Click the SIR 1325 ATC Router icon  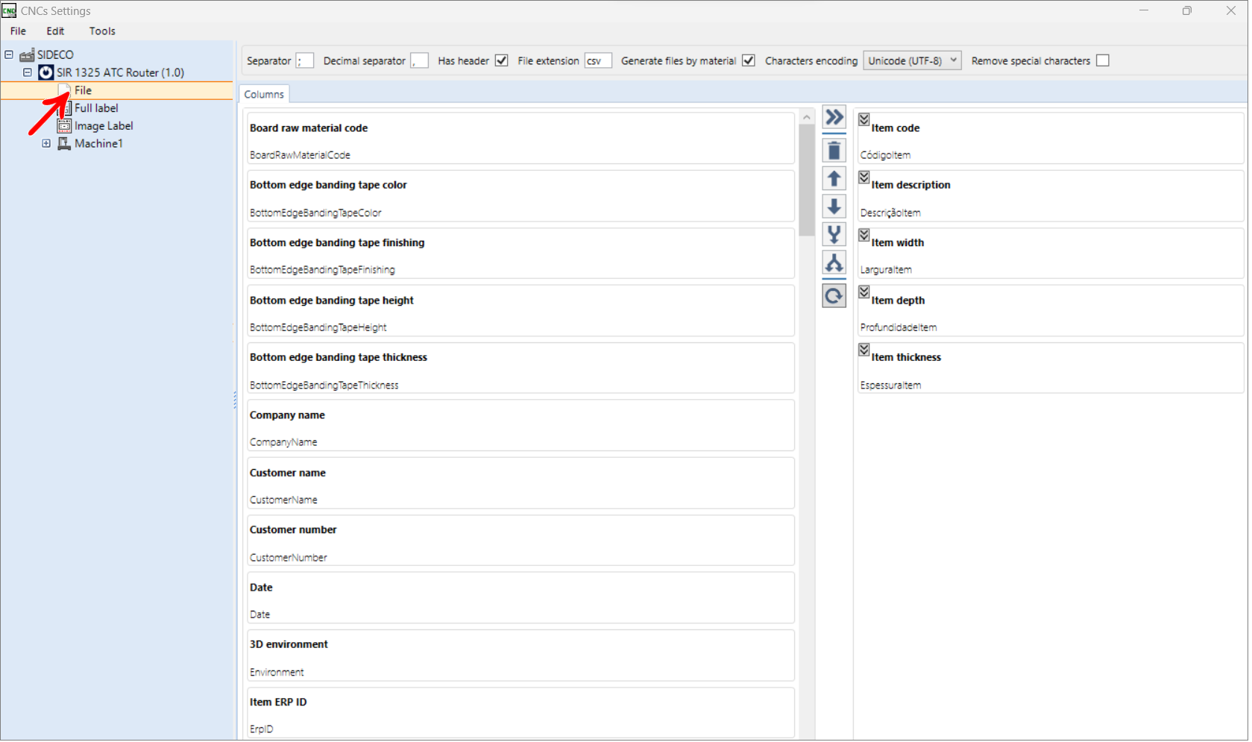(x=46, y=73)
